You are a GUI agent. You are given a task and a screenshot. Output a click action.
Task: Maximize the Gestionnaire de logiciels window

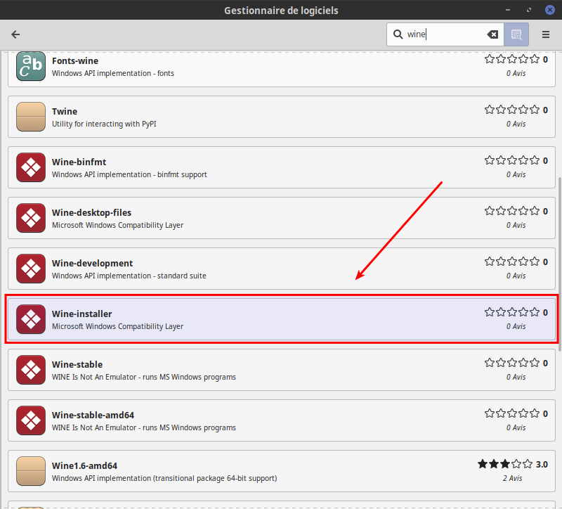pos(529,10)
